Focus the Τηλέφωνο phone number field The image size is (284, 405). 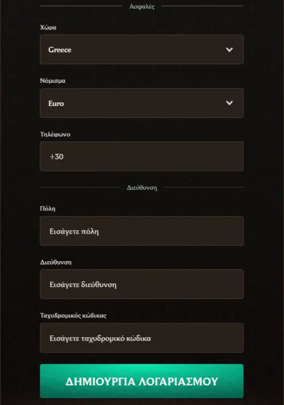click(x=142, y=156)
